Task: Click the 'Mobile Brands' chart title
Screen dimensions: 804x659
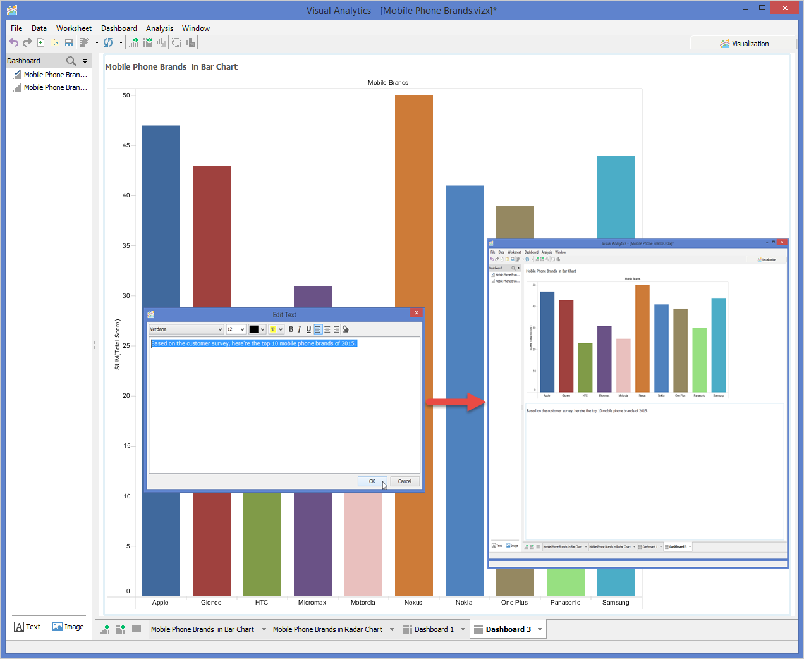Action: coord(388,83)
